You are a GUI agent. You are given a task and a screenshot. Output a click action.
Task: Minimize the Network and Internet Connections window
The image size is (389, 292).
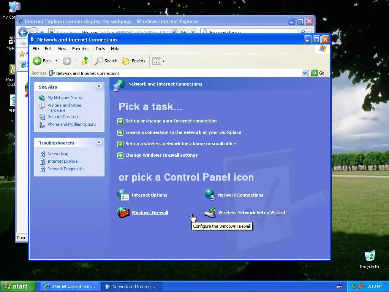(308, 40)
